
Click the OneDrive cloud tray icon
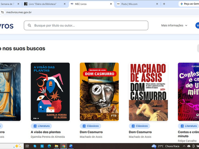pos(189,146)
